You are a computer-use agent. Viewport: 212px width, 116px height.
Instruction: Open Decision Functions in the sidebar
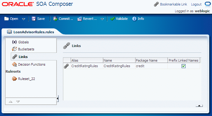coord(32,64)
